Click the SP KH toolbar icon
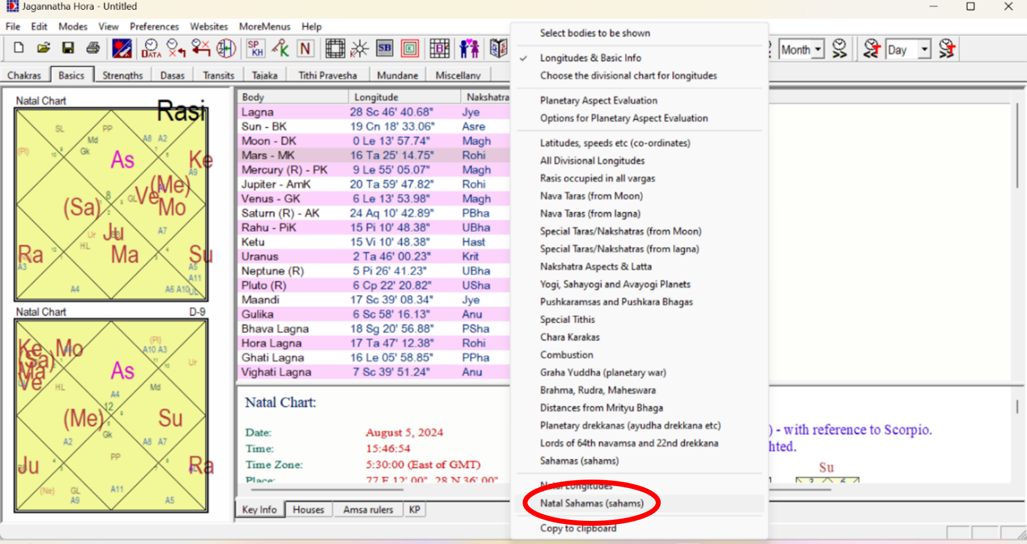 pyautogui.click(x=255, y=48)
